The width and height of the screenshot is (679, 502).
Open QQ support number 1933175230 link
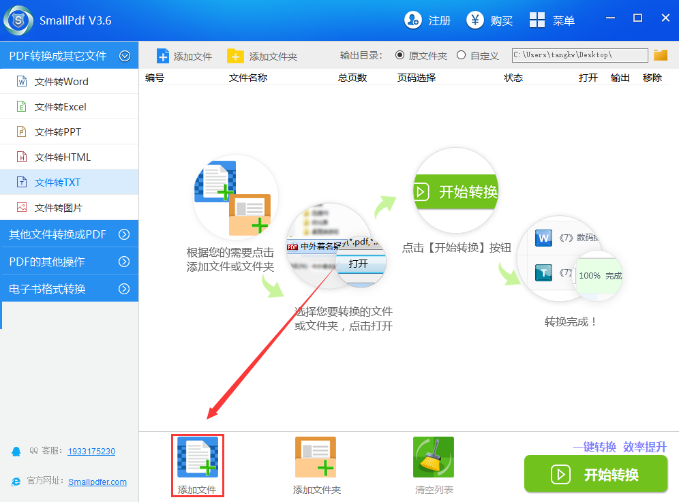click(91, 452)
